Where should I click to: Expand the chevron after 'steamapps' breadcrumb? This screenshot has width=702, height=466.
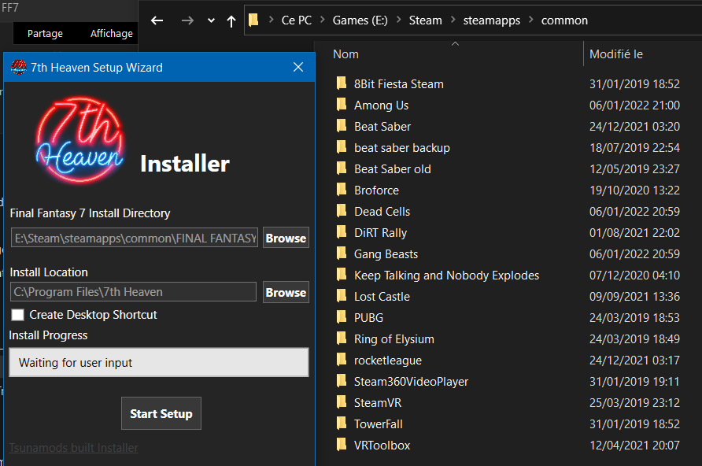pyautogui.click(x=531, y=20)
